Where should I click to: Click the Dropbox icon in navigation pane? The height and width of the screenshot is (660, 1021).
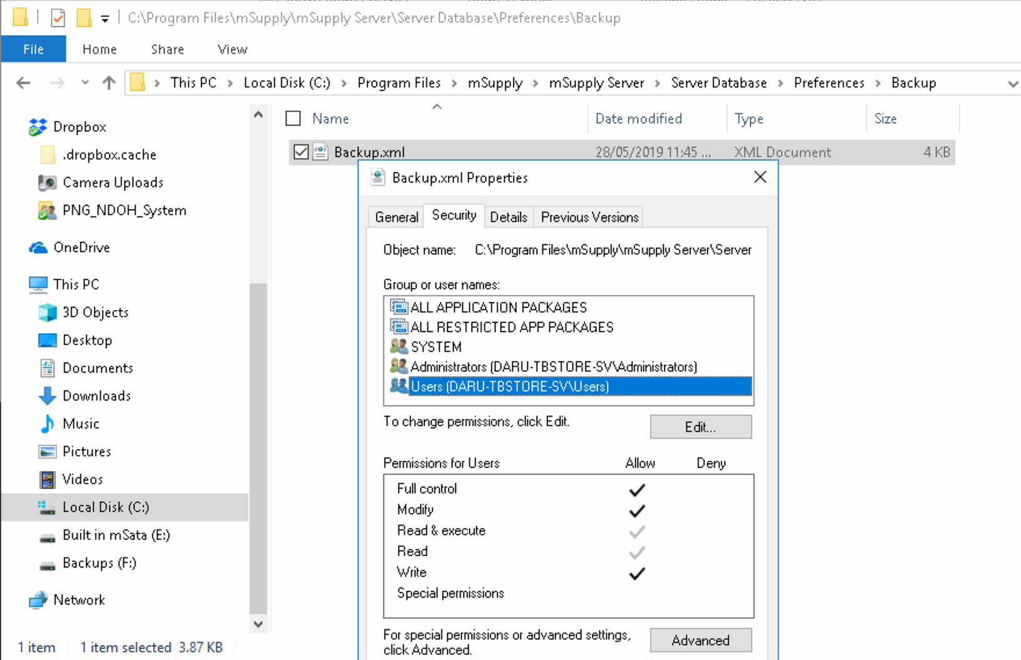38,127
